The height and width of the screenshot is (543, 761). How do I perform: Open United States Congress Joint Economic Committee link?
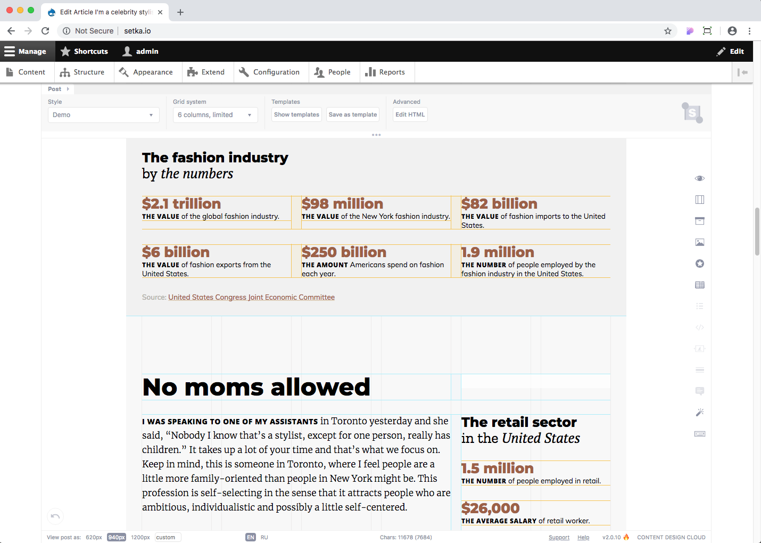click(x=252, y=297)
